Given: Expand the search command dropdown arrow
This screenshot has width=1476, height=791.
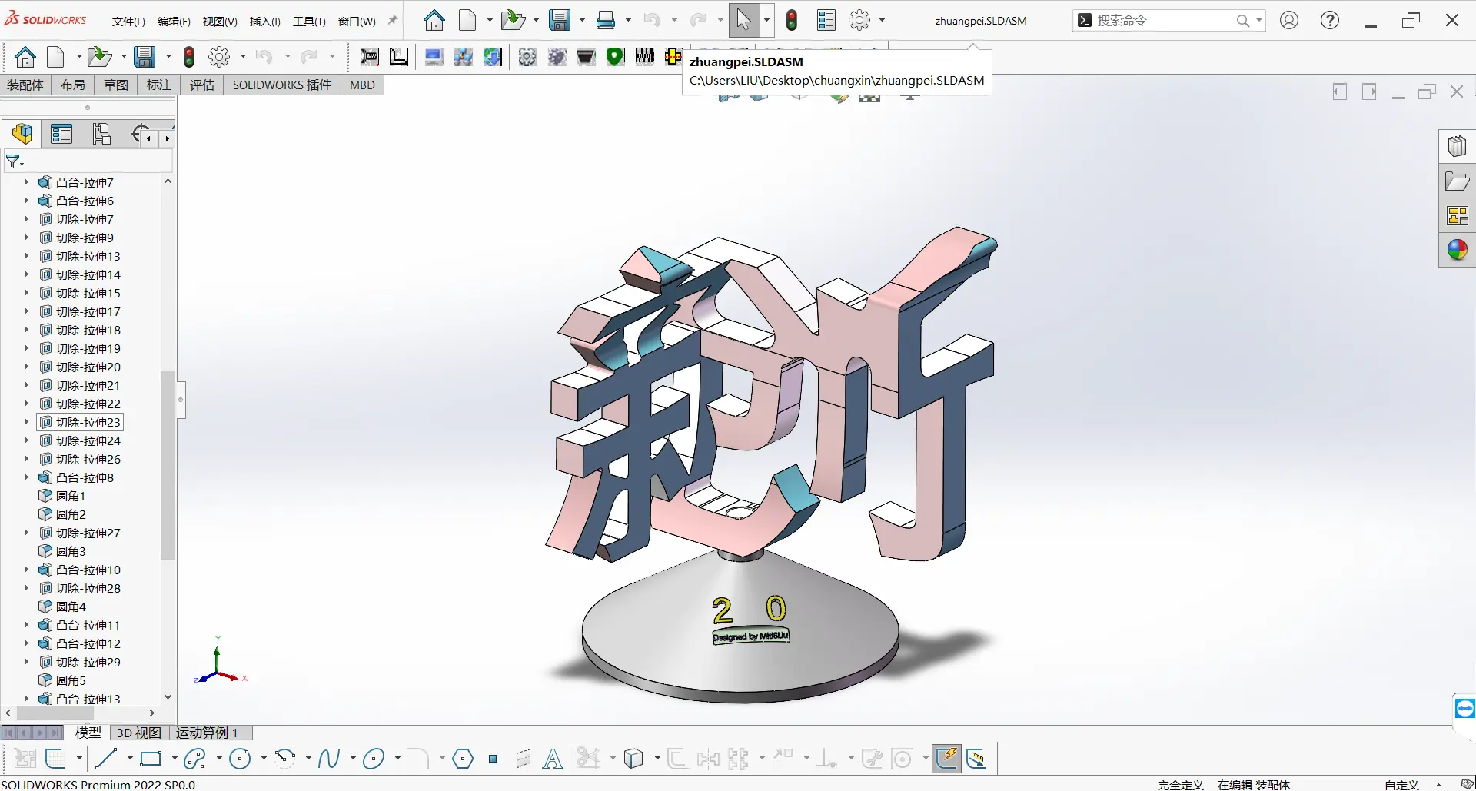Looking at the screenshot, I should coord(1258,21).
